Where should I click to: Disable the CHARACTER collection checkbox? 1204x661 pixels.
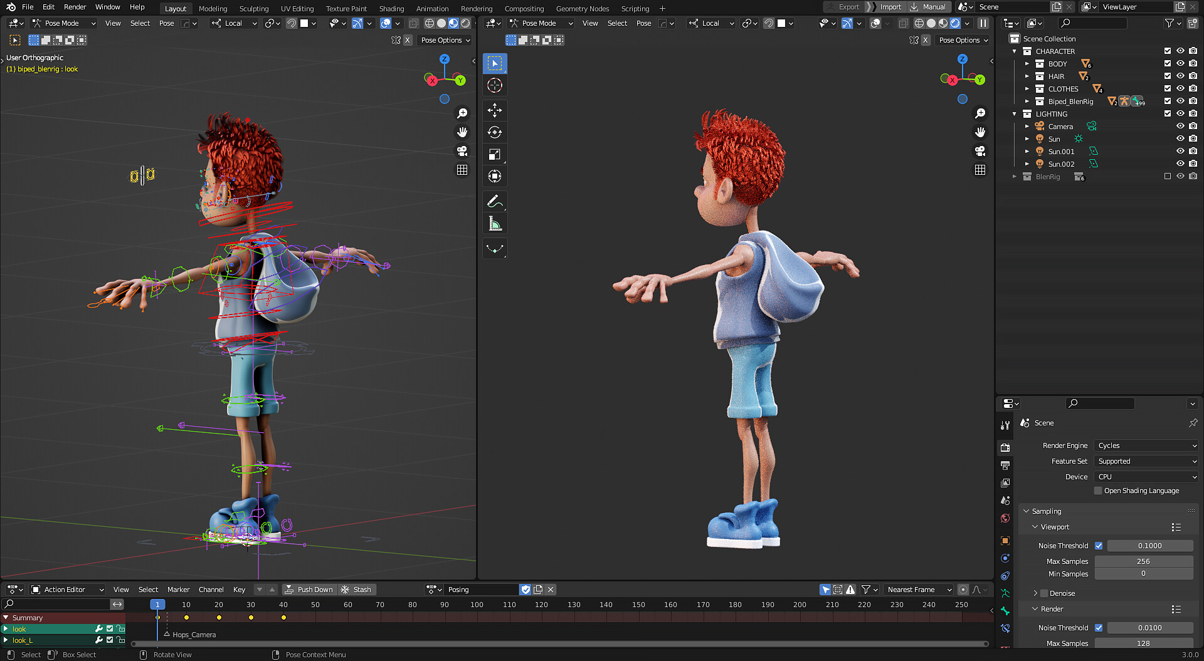click(1168, 51)
